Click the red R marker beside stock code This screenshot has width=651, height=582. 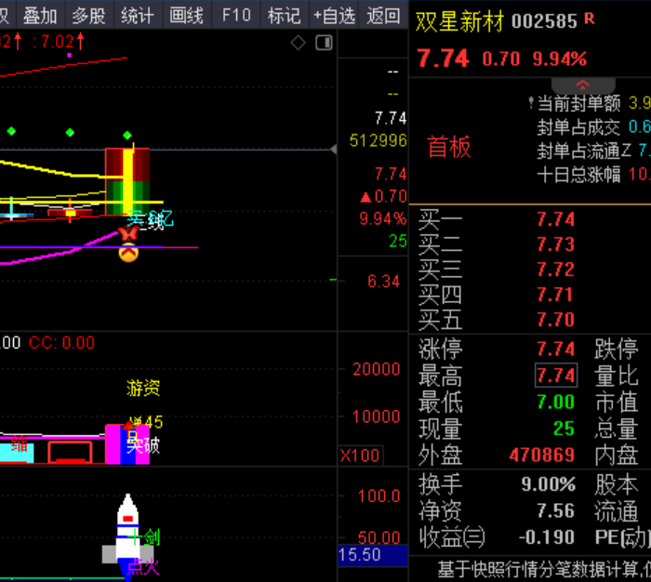[x=590, y=19]
